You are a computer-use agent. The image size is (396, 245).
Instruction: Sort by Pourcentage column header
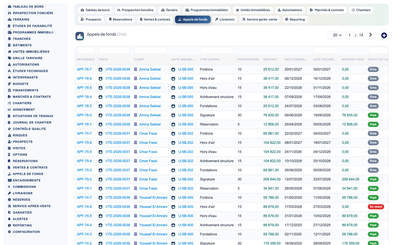tap(248, 59)
